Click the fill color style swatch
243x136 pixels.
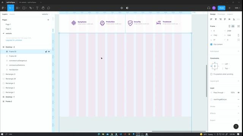[211, 99]
